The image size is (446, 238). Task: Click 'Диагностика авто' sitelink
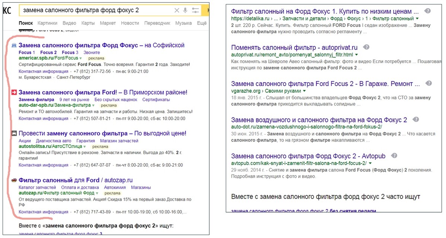[54, 141]
